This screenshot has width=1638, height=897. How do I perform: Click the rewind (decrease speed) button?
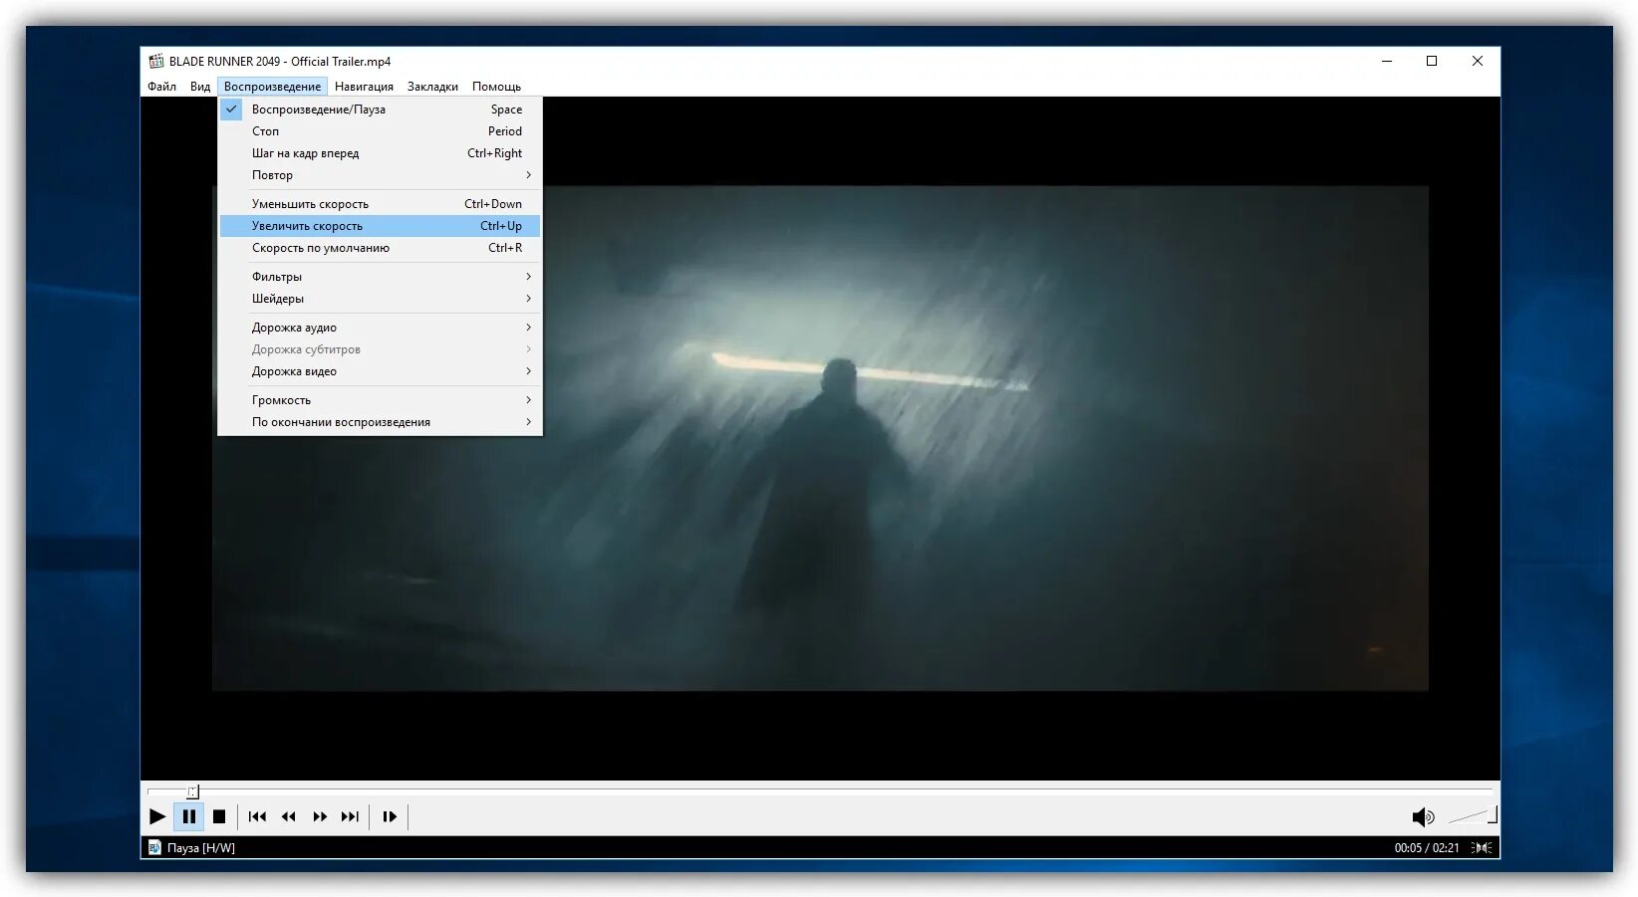tap(289, 816)
